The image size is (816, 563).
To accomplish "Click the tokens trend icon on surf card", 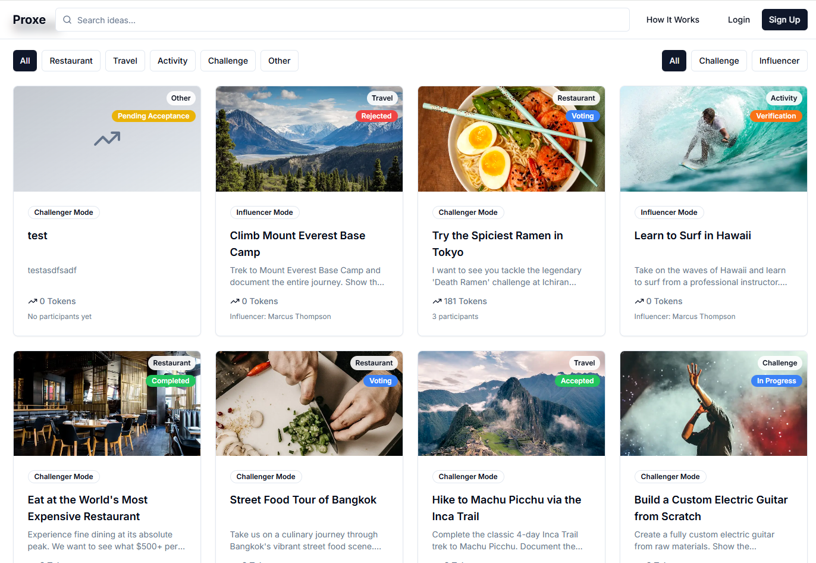I will tap(639, 301).
